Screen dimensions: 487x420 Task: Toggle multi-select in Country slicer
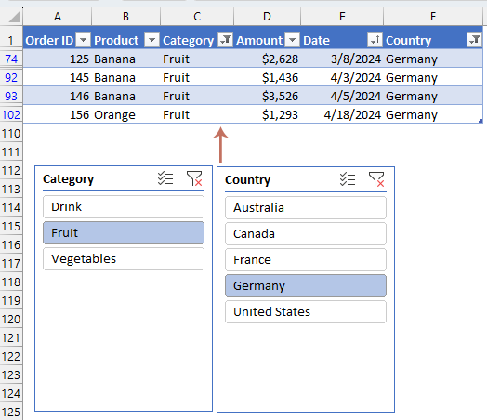pos(348,179)
